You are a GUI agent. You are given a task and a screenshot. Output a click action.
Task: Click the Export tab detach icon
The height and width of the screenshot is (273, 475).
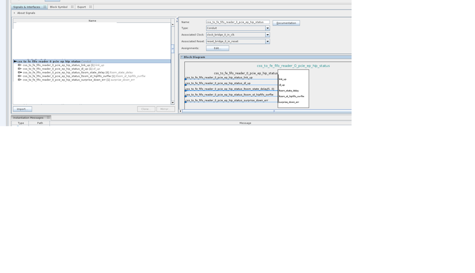90,7
